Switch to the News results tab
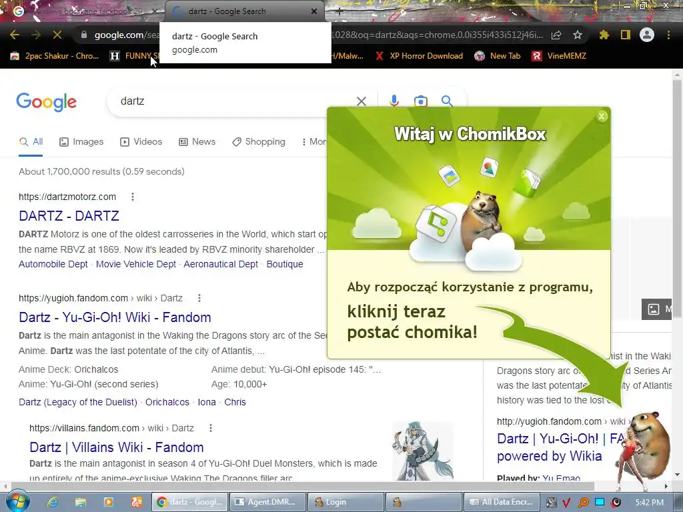Image resolution: width=683 pixels, height=512 pixels. point(197,142)
